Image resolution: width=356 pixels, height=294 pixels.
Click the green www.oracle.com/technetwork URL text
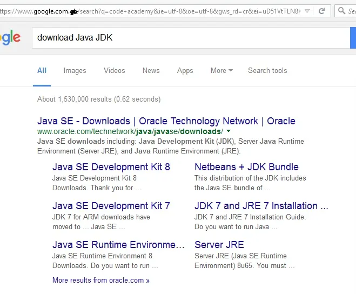(x=130, y=131)
